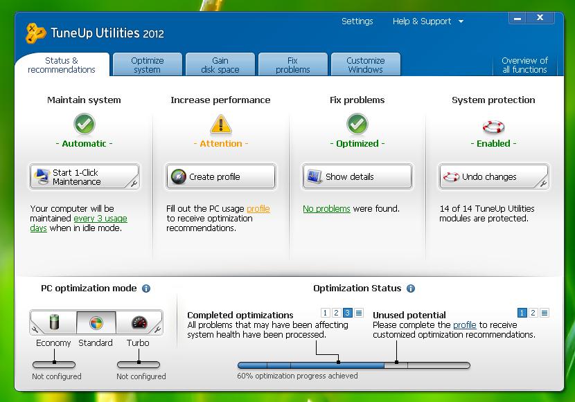Open the 'No problems' link
Image resolution: width=575 pixels, height=402 pixels.
point(326,209)
